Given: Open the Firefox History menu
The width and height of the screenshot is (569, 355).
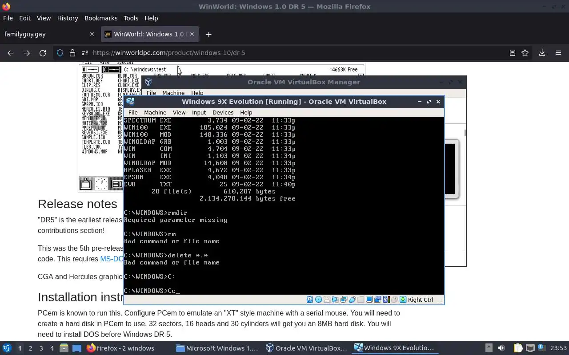Looking at the screenshot, I should click(x=68, y=18).
